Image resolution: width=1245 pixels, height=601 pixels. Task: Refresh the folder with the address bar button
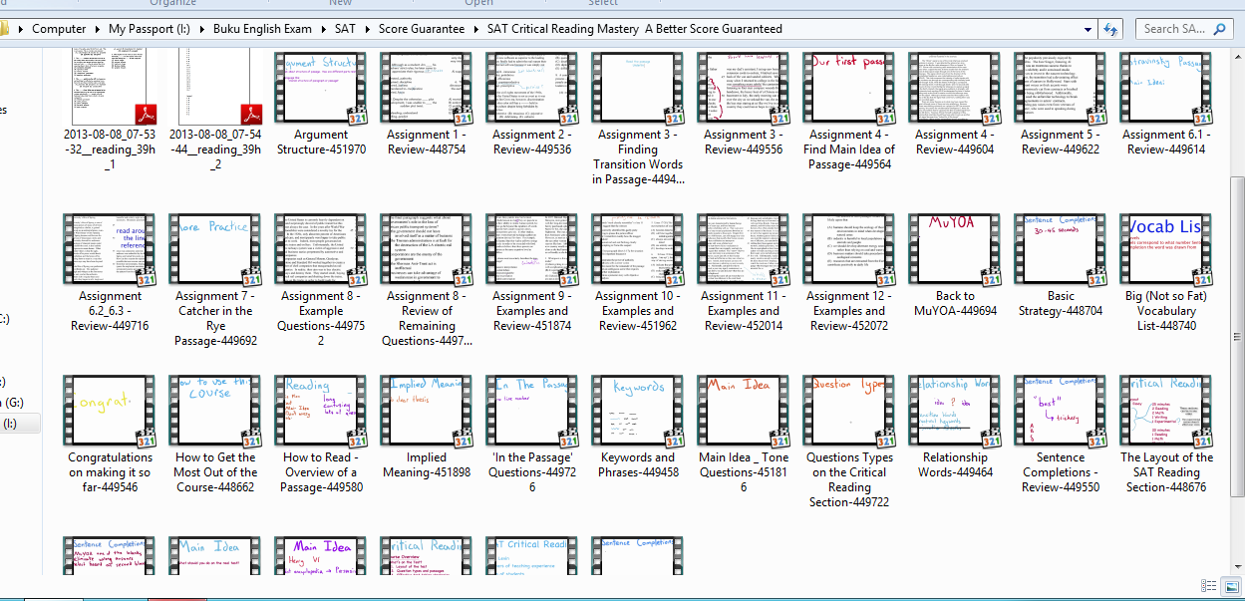pos(1111,29)
